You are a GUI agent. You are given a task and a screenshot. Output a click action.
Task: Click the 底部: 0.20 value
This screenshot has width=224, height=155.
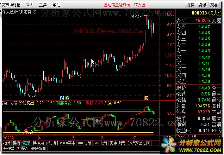pos(94,103)
